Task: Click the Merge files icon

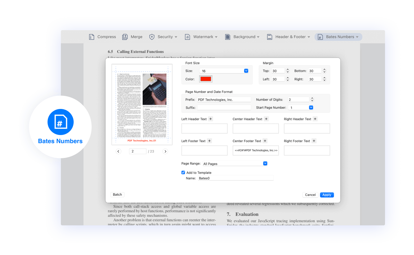Action: click(125, 37)
